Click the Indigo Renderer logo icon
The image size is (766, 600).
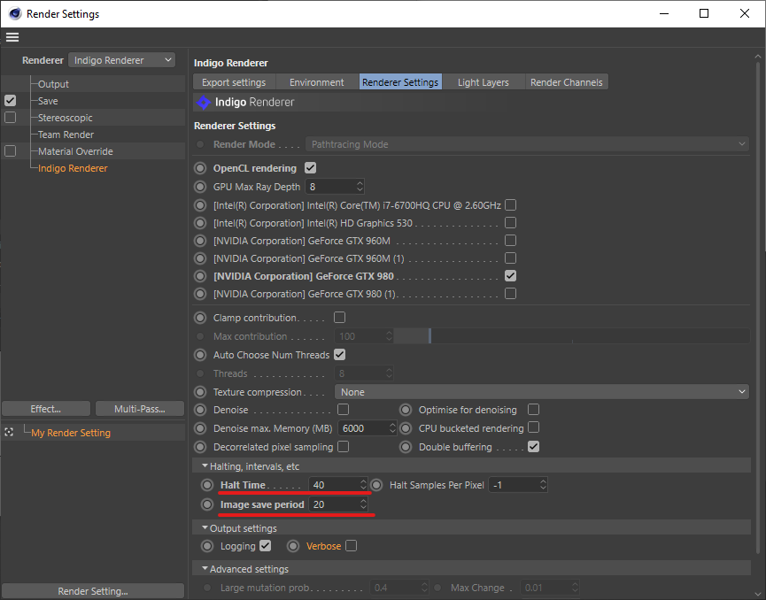[204, 103]
